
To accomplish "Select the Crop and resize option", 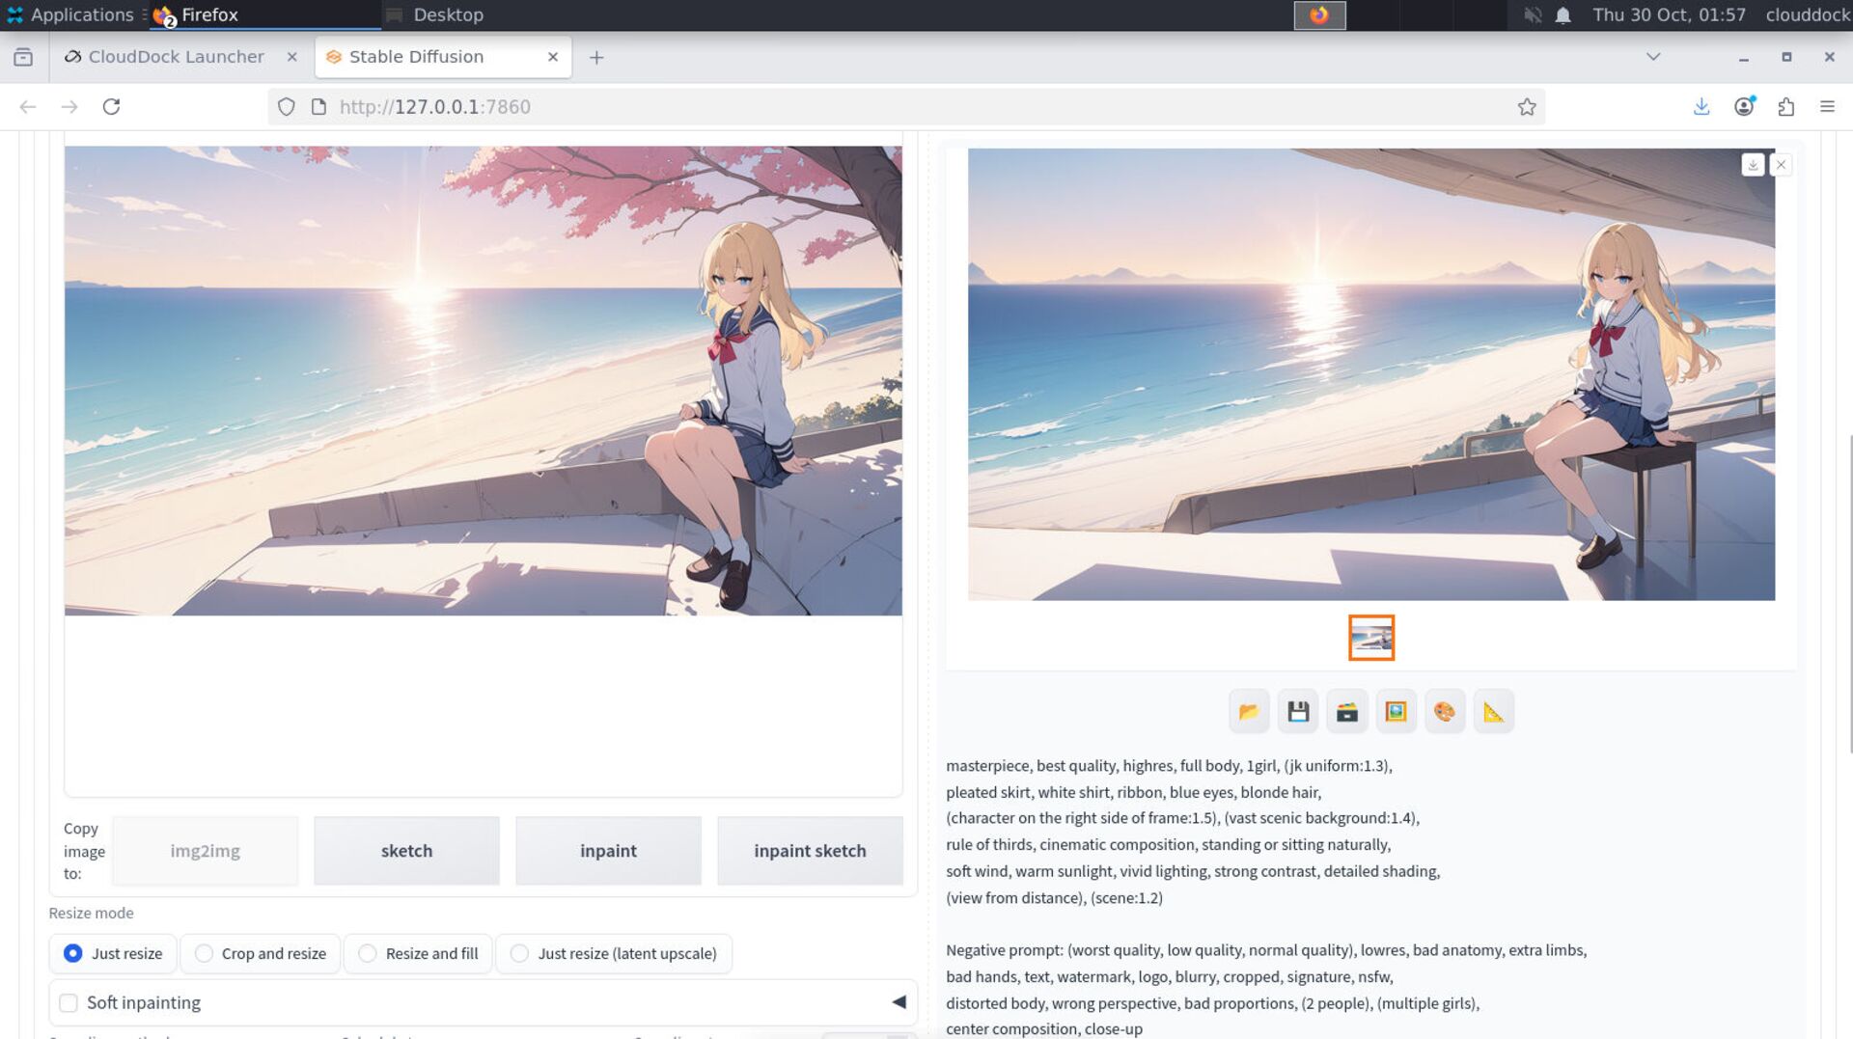I will pyautogui.click(x=204, y=953).
